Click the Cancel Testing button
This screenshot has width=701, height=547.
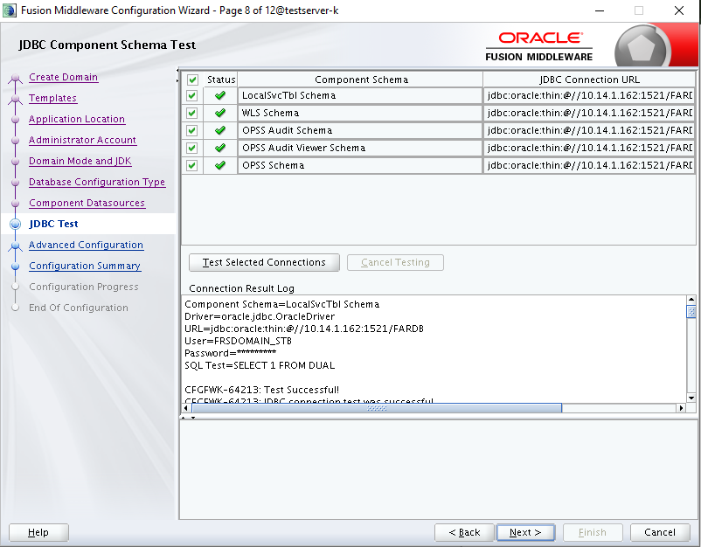[x=395, y=262]
